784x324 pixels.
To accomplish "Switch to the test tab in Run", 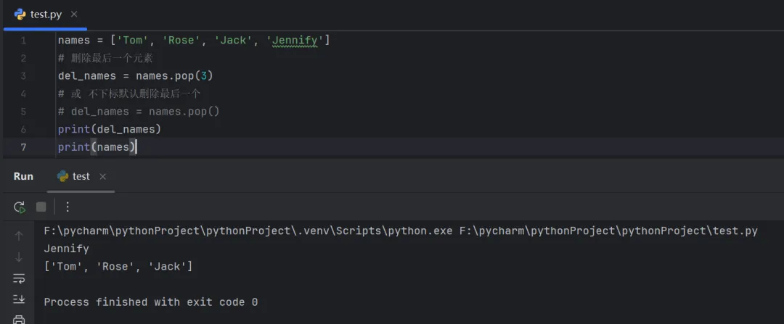I will click(81, 176).
